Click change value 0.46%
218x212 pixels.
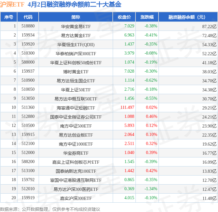[152, 117]
